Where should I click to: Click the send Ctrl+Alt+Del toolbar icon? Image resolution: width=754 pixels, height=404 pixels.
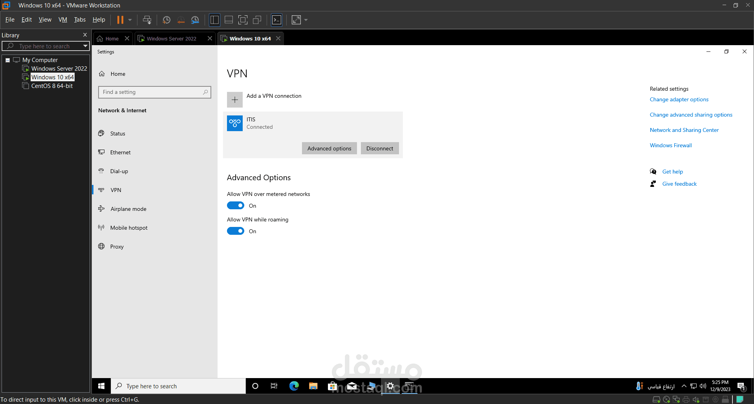tap(147, 20)
